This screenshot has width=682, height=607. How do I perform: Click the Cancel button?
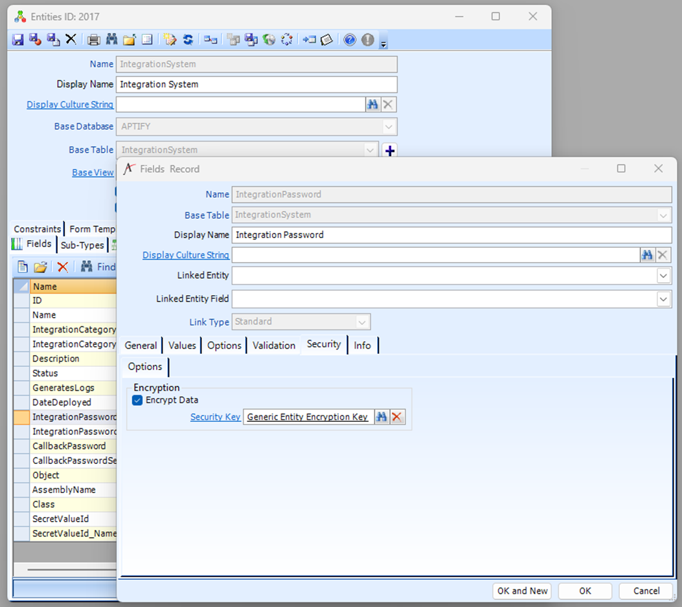tap(646, 591)
